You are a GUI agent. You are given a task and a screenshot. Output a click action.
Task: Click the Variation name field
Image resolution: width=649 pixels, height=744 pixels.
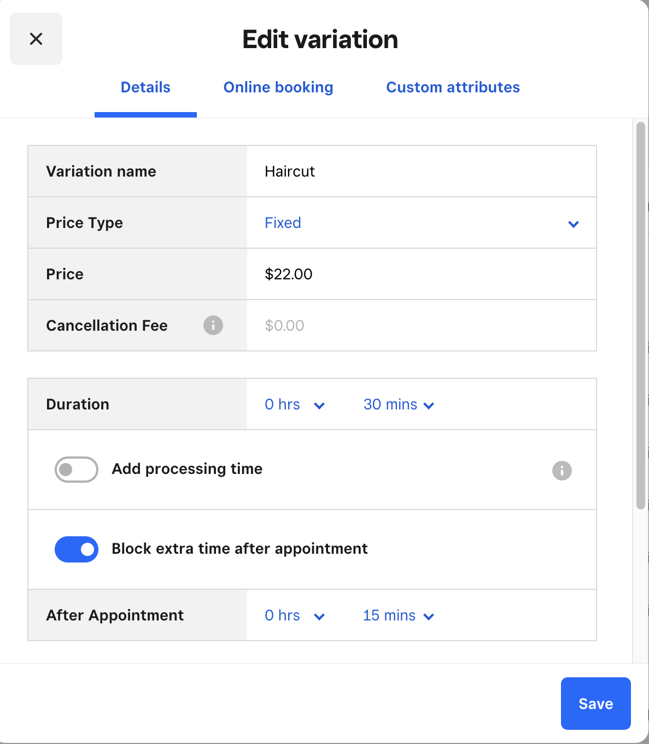(421, 172)
